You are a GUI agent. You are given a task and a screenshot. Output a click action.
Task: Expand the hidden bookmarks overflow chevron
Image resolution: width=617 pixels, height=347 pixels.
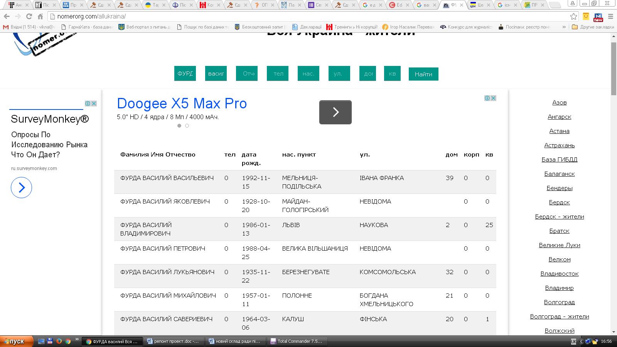564,27
